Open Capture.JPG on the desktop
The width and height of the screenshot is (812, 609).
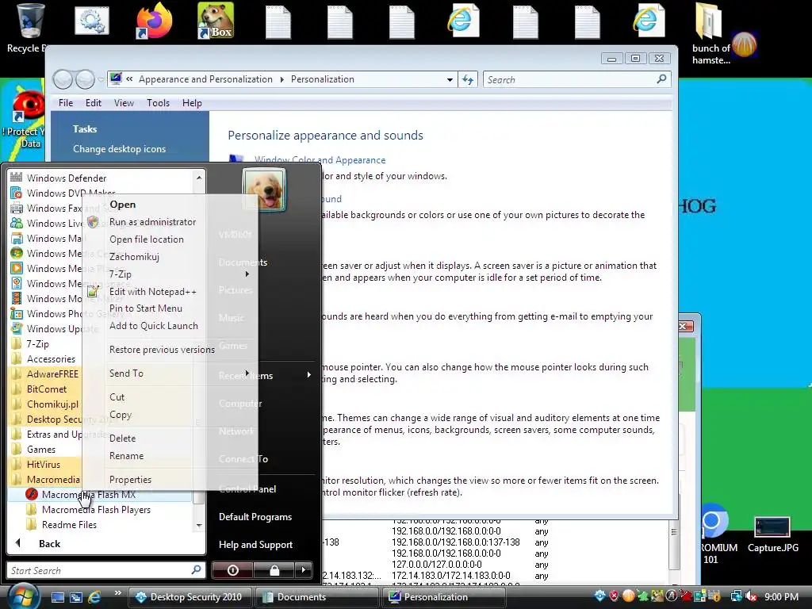click(x=772, y=534)
